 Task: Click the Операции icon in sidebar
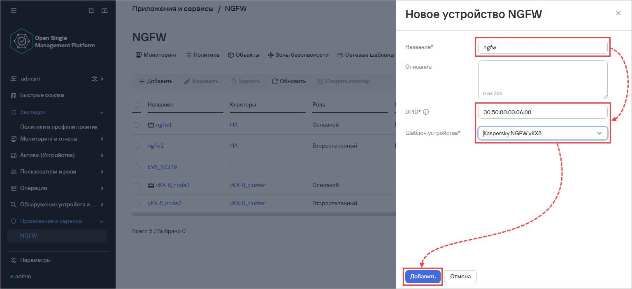14,188
